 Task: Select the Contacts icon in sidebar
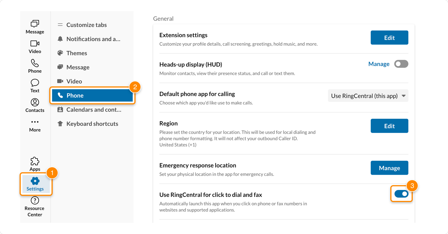click(34, 102)
